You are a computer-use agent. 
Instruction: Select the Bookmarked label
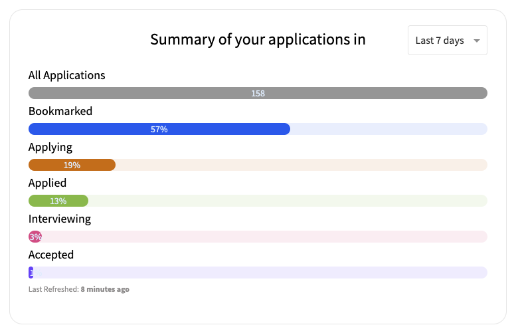pos(60,111)
